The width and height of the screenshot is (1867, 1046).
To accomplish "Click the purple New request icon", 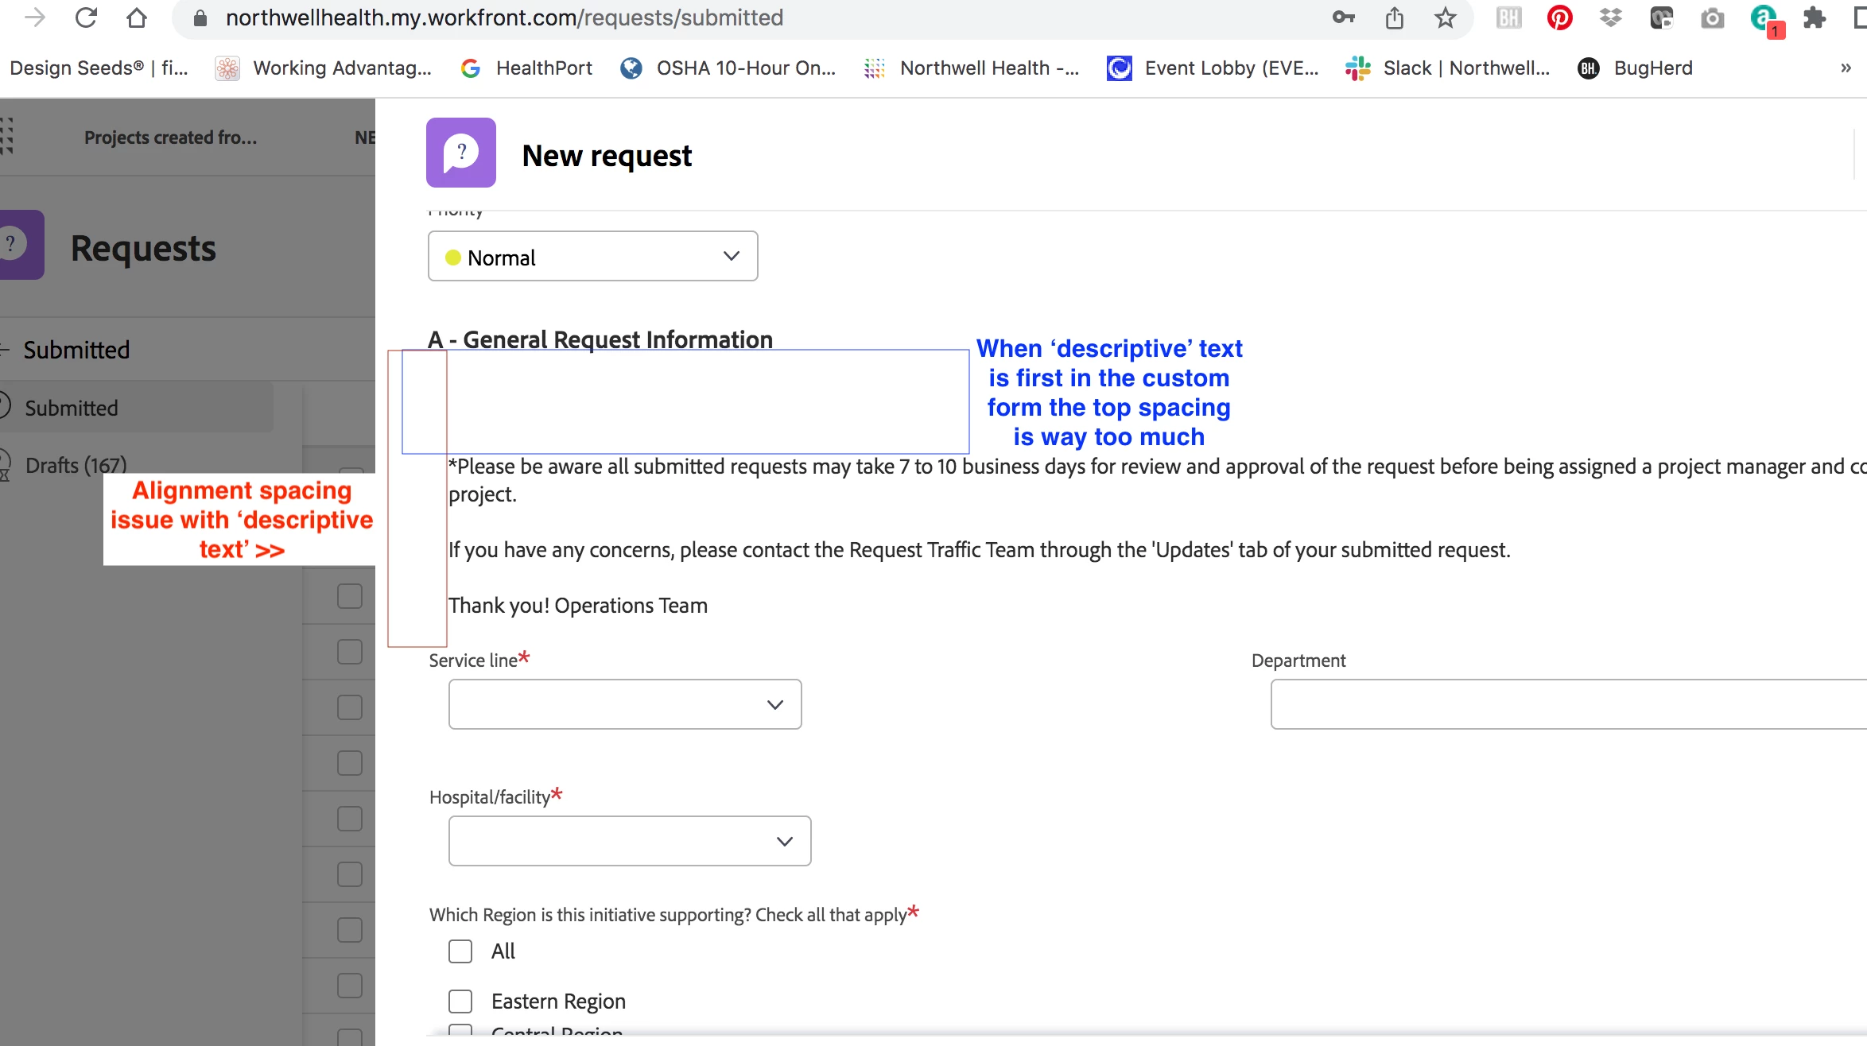I will point(460,153).
